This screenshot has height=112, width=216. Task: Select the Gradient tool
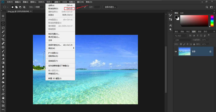pyautogui.click(x=3, y=63)
